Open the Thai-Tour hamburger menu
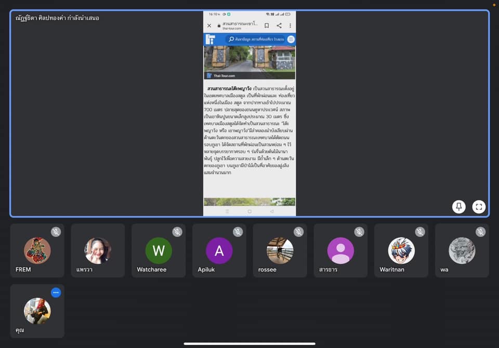The image size is (499, 348). click(x=291, y=39)
